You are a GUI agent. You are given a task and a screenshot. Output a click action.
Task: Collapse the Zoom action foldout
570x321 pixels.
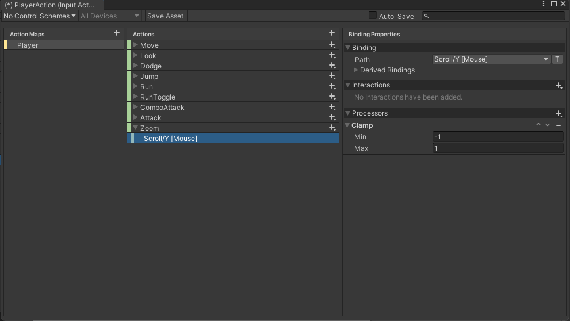(136, 128)
